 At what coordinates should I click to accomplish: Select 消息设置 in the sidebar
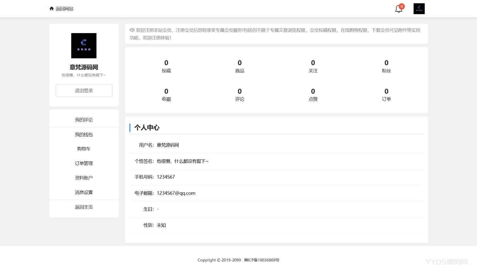tap(84, 192)
